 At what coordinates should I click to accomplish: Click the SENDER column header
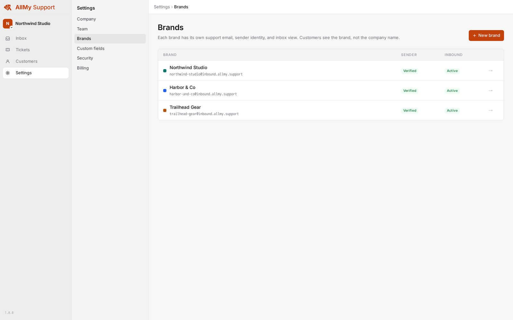pyautogui.click(x=409, y=55)
